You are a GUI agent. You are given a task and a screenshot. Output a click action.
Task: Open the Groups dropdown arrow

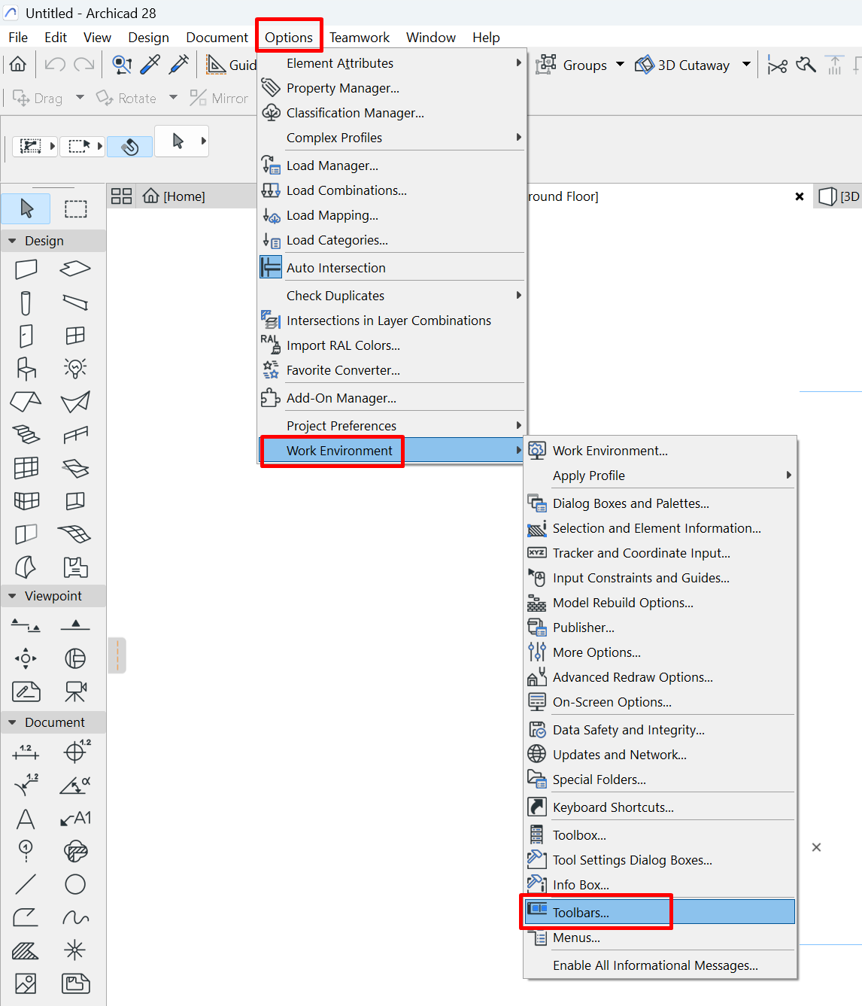click(620, 65)
